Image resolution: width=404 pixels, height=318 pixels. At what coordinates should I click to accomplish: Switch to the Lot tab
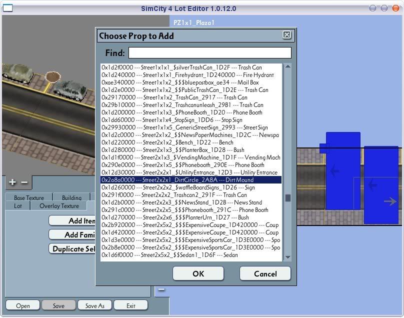18,205
